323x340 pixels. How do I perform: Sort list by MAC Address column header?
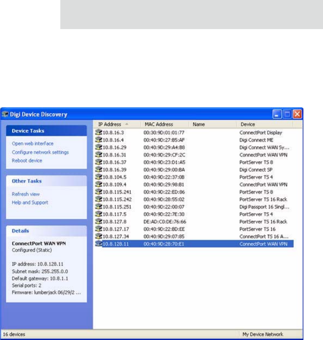[x=165, y=124]
